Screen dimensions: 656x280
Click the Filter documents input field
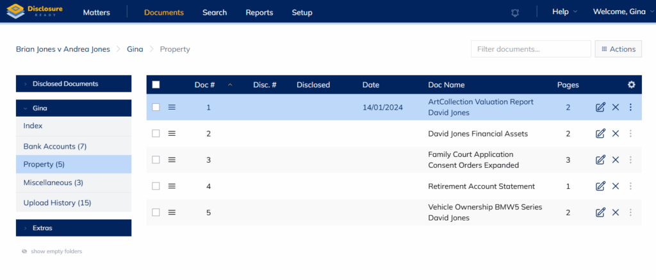pos(530,49)
